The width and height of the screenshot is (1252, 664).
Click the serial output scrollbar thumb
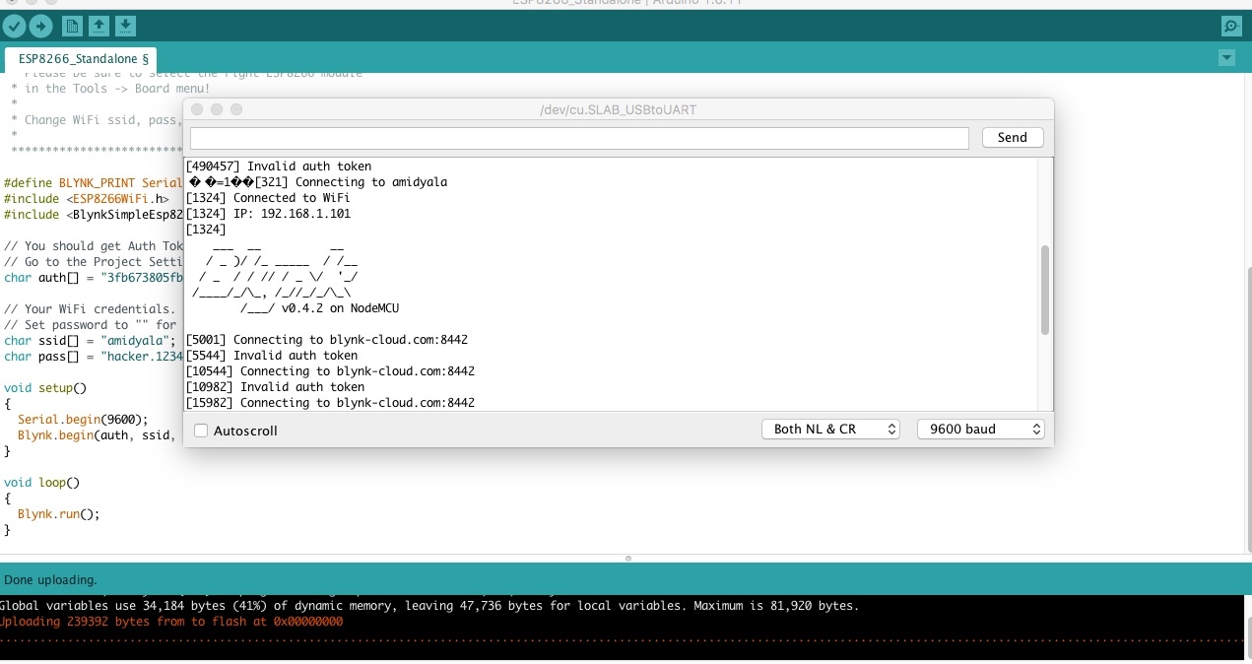tap(1044, 290)
